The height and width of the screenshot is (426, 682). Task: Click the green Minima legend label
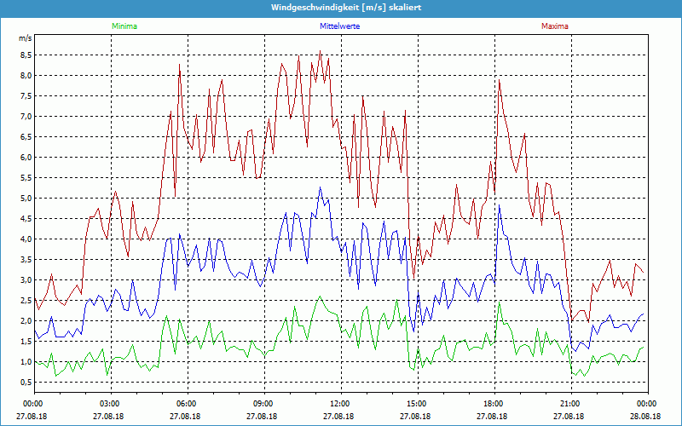(x=124, y=26)
